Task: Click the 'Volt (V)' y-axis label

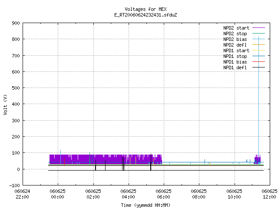Action: (x=5, y=104)
